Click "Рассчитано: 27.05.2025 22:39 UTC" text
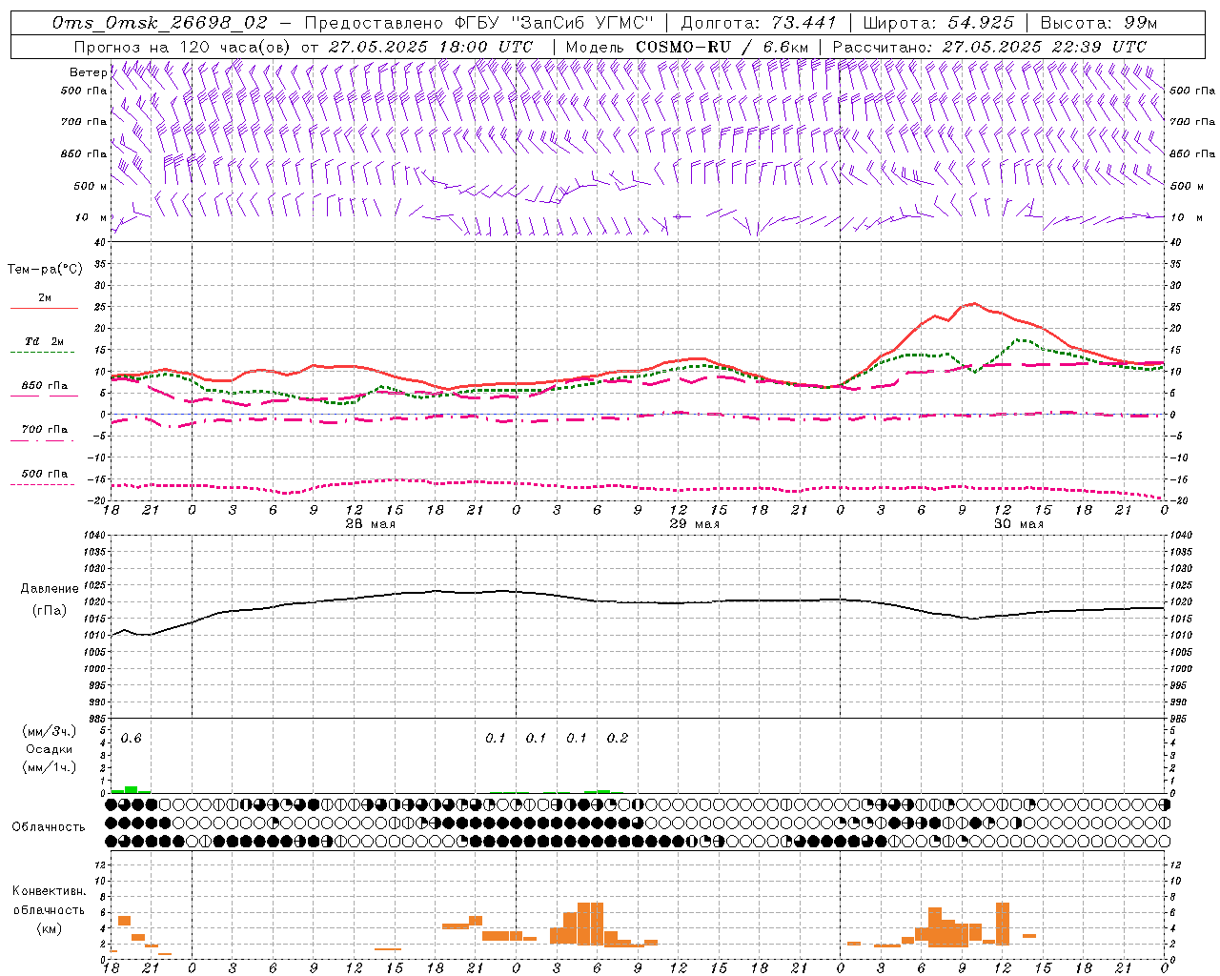1220x976 pixels. tap(989, 46)
